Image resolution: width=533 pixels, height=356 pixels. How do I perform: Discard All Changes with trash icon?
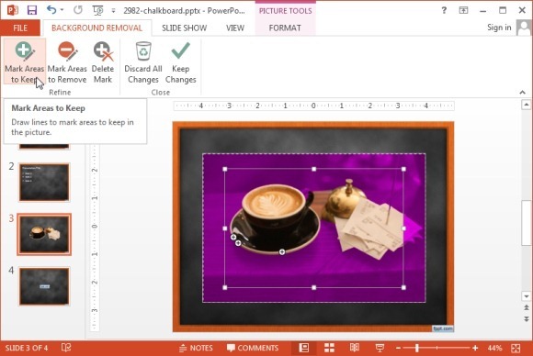143,62
